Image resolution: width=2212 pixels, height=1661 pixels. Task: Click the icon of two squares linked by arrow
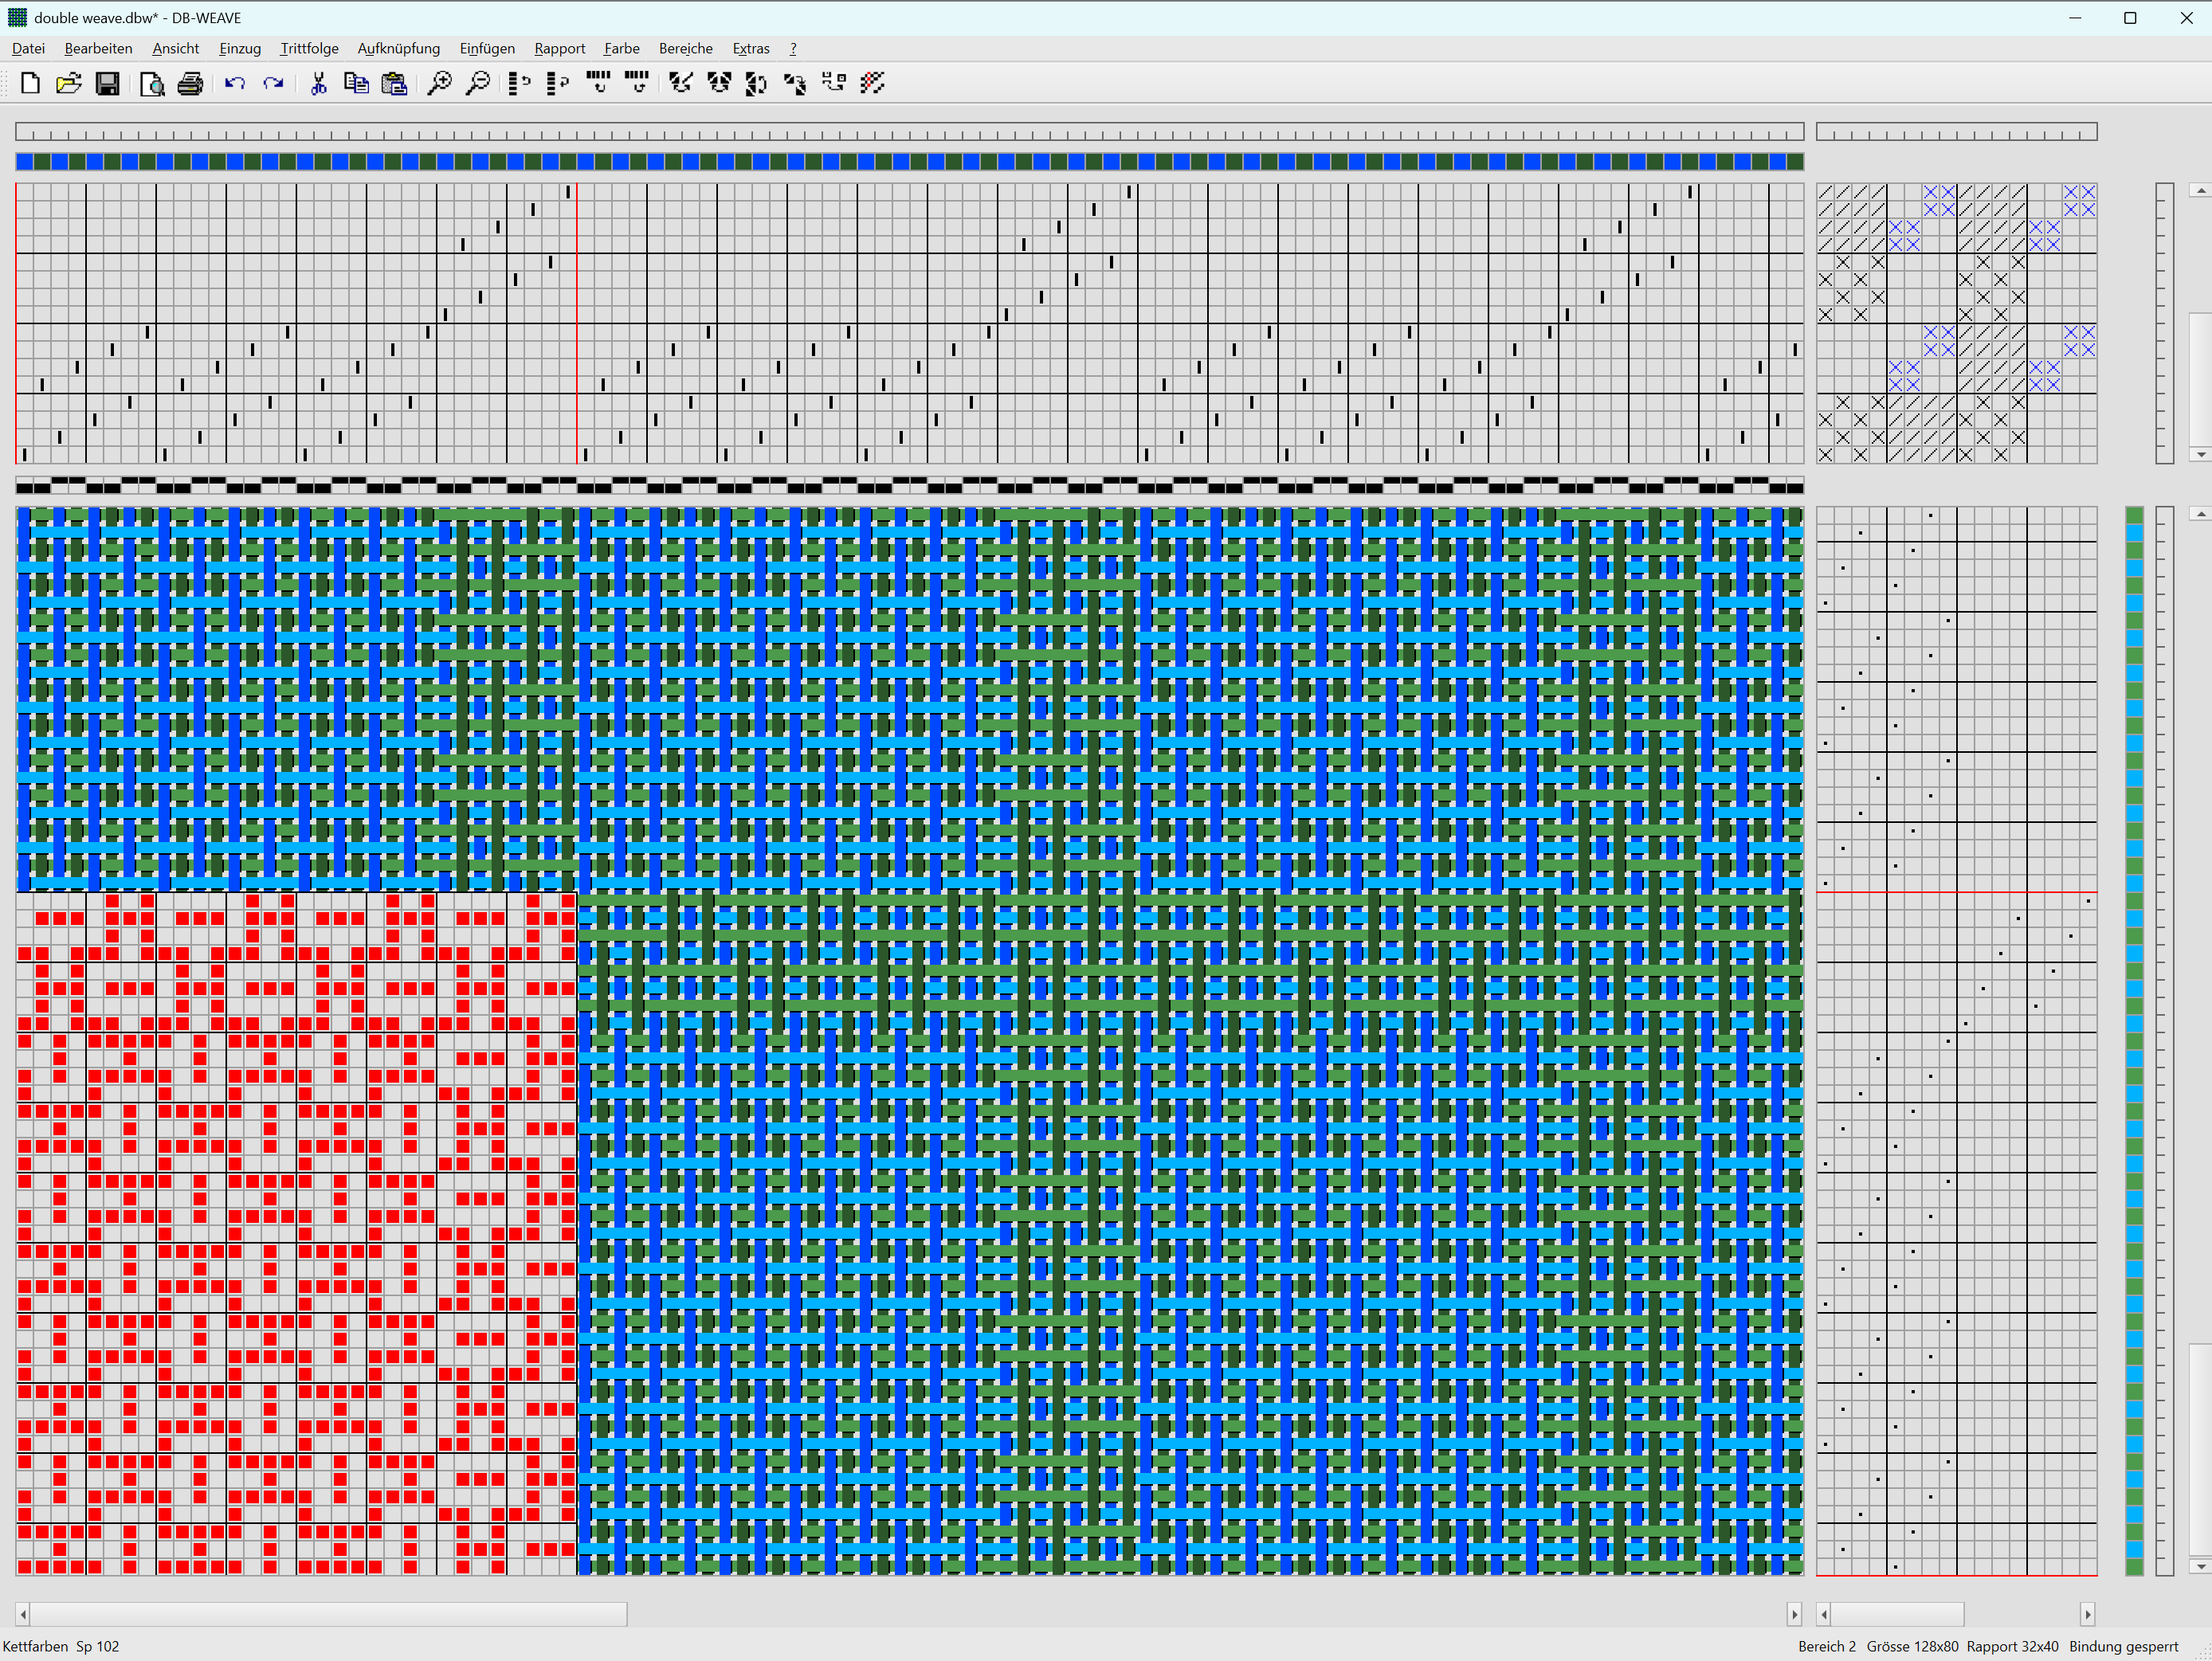[x=834, y=83]
